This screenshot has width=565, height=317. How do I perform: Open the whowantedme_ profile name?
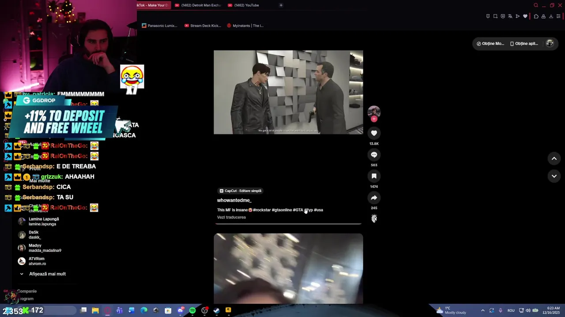tap(234, 200)
